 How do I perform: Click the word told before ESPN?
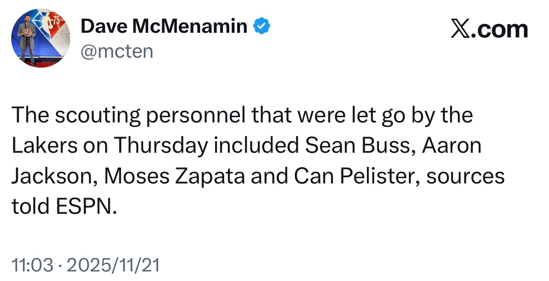coord(29,206)
